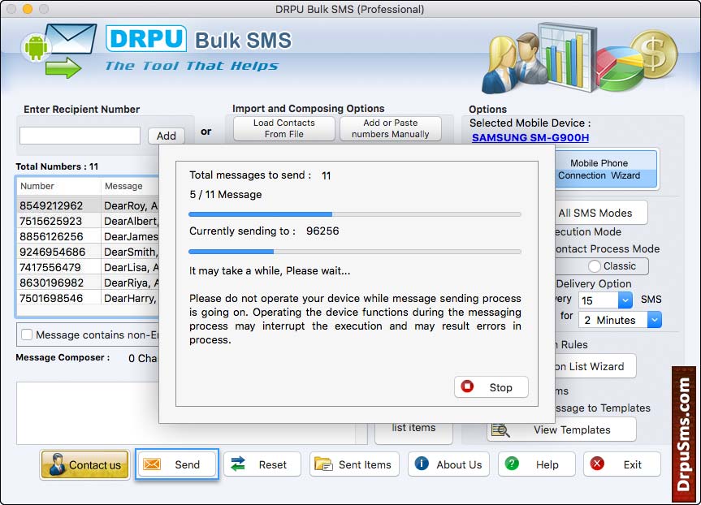Click the exclusion List Wizard button
The height and width of the screenshot is (505, 701).
tap(595, 366)
